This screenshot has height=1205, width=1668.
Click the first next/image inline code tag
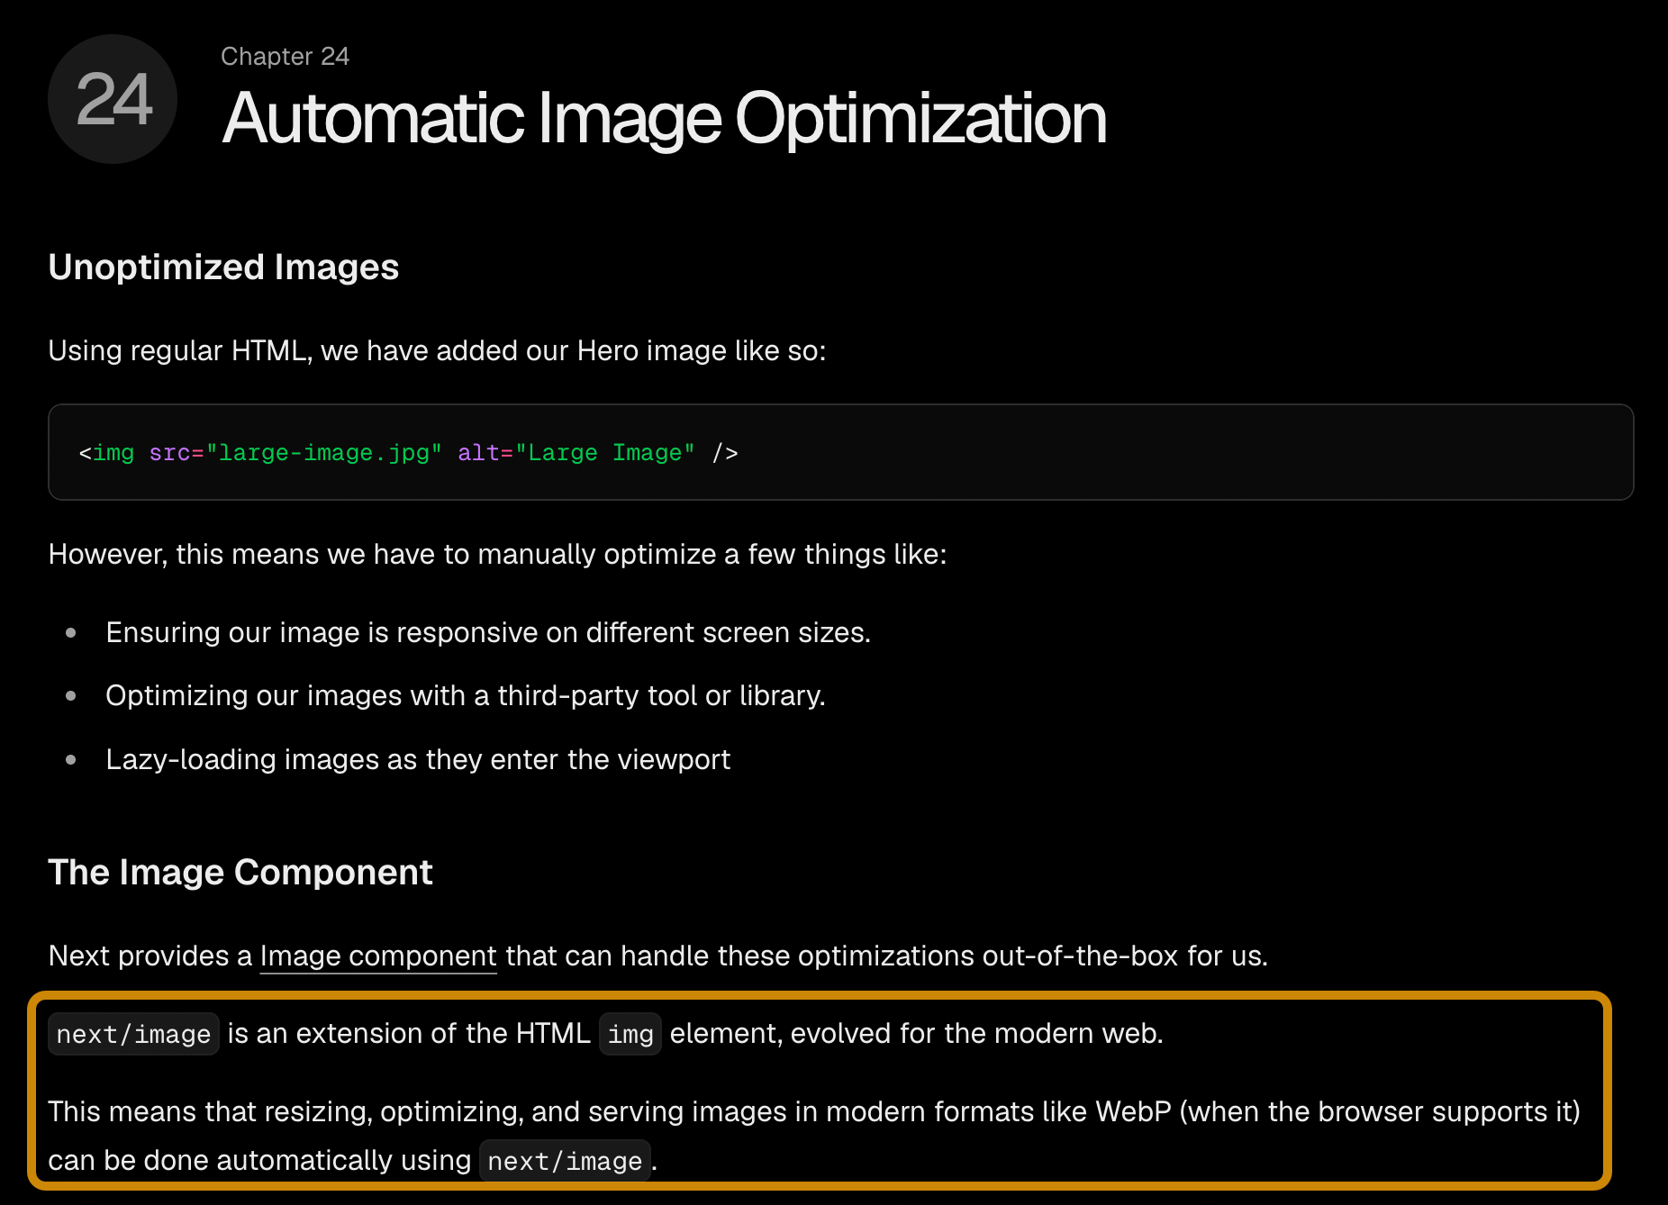click(x=133, y=1034)
